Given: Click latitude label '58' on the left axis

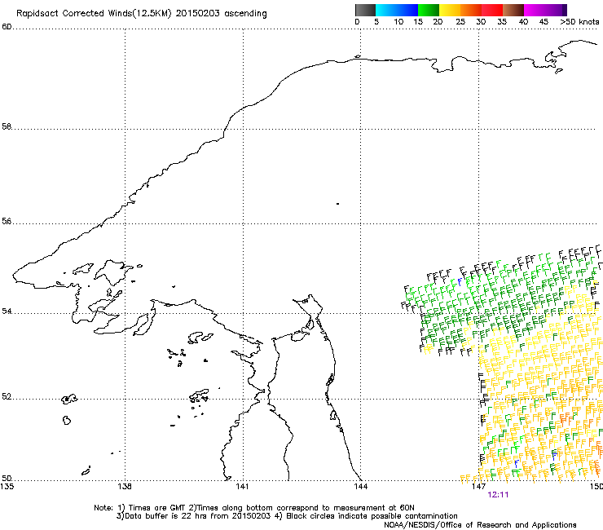Looking at the screenshot, I should 7,126.
